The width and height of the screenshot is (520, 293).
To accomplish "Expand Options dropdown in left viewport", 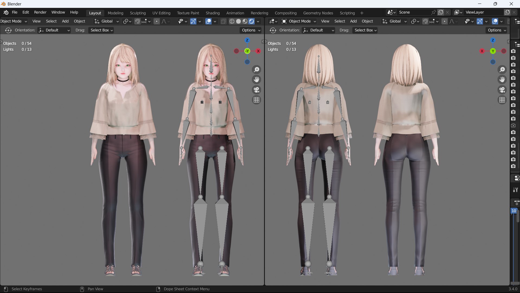I will tap(251, 30).
